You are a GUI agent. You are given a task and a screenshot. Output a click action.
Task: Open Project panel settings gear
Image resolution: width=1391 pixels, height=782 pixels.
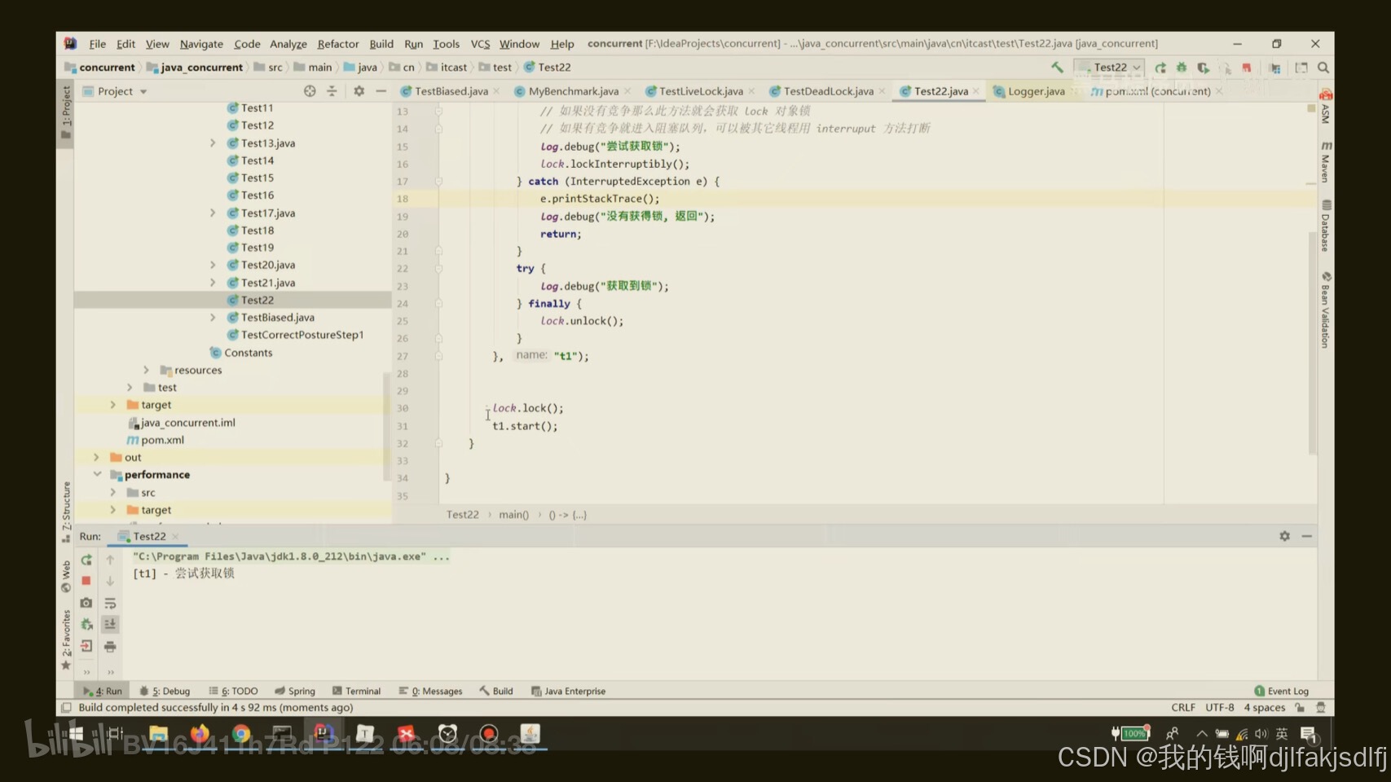359,91
